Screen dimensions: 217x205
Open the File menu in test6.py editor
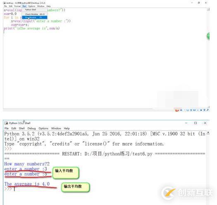5,6
